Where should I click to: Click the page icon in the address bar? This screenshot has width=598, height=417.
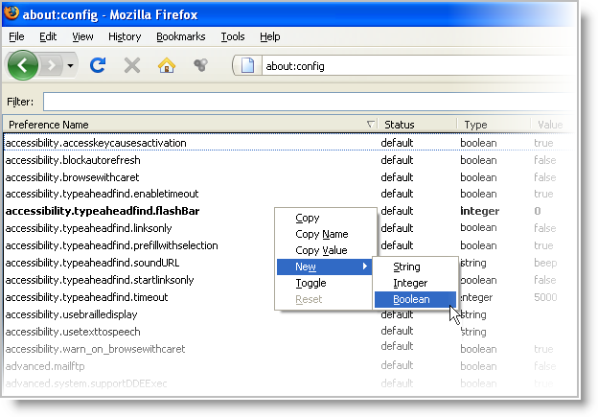[x=247, y=66]
